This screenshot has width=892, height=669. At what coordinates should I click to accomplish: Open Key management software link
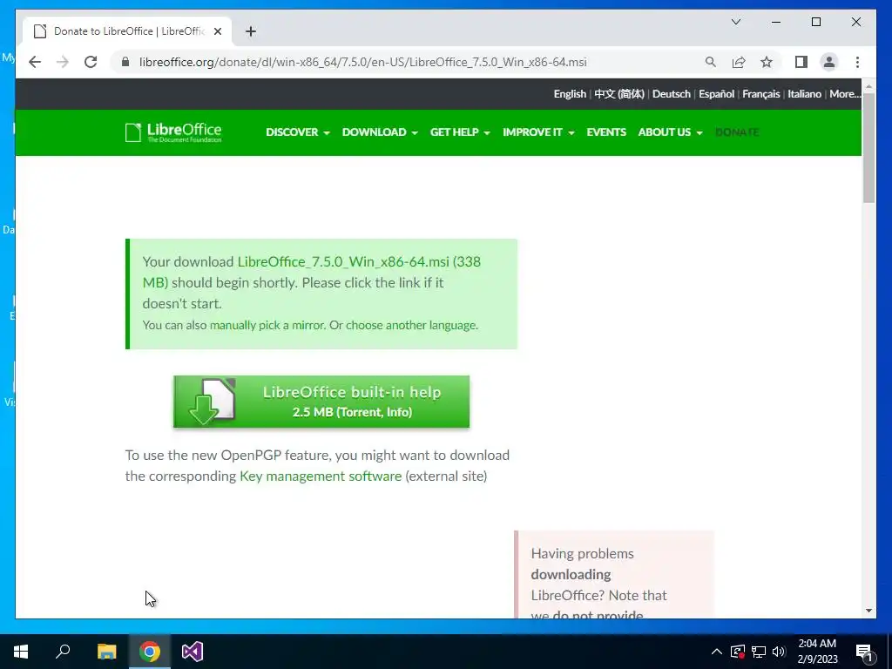pyautogui.click(x=321, y=476)
